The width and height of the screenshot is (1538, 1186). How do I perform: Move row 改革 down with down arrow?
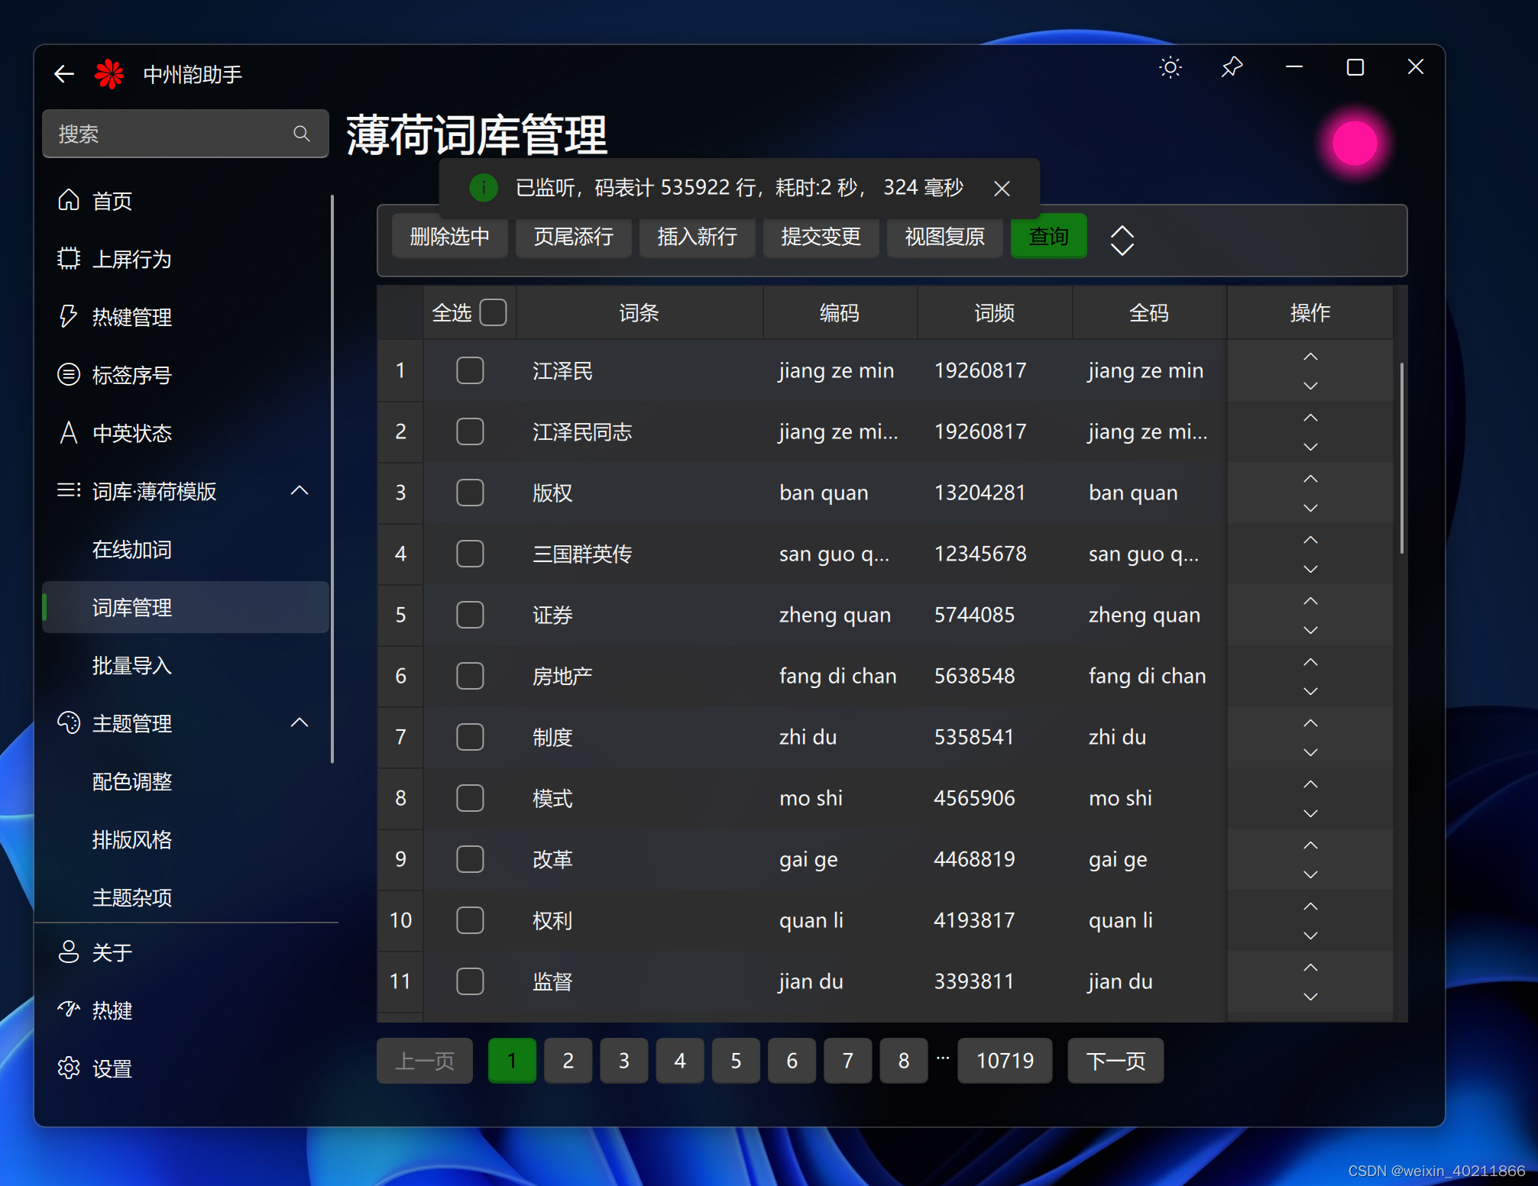1310,874
